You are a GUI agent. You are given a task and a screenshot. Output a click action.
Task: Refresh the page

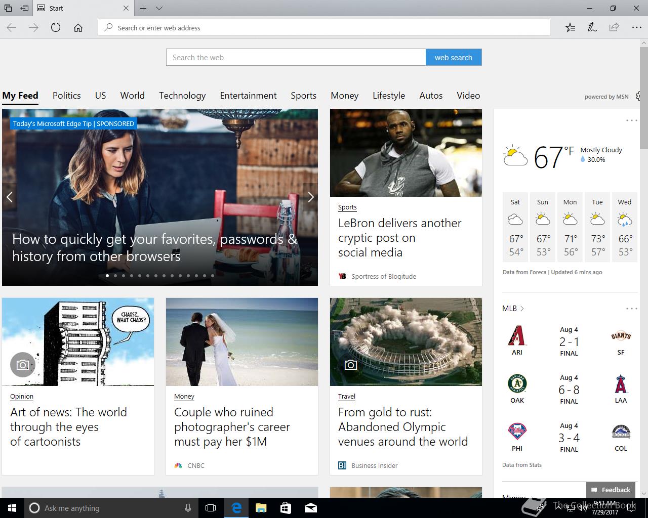56,28
